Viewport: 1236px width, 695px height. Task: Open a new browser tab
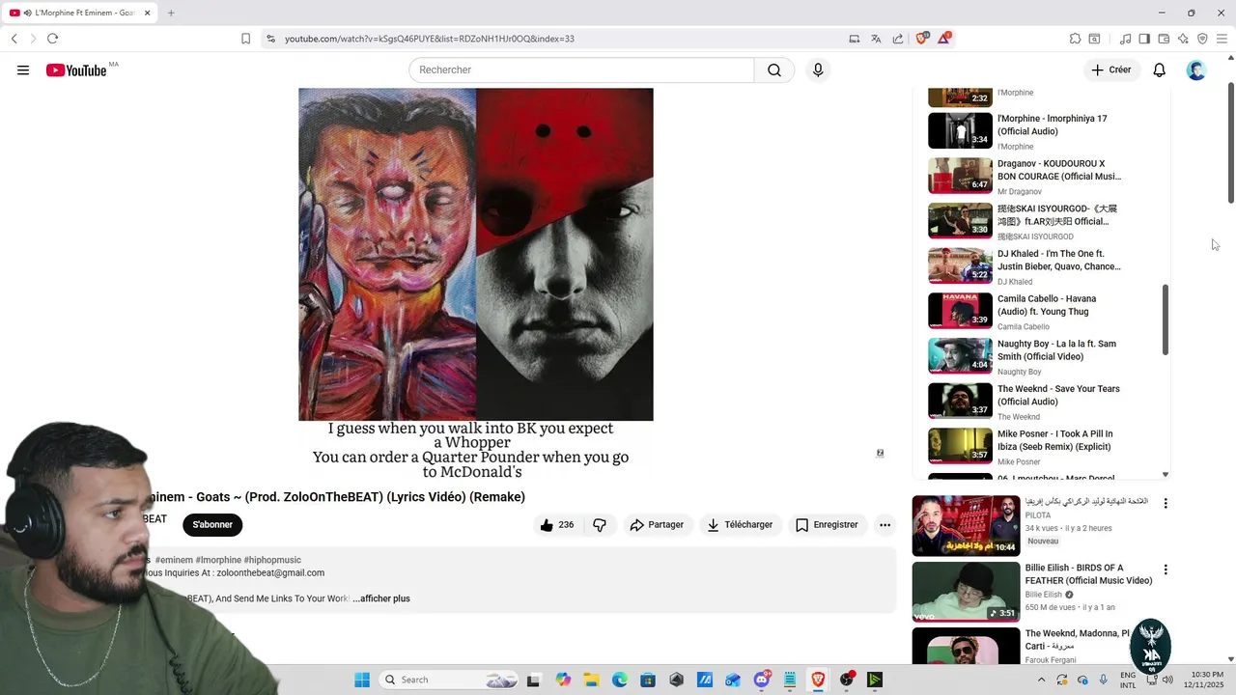coord(171,13)
